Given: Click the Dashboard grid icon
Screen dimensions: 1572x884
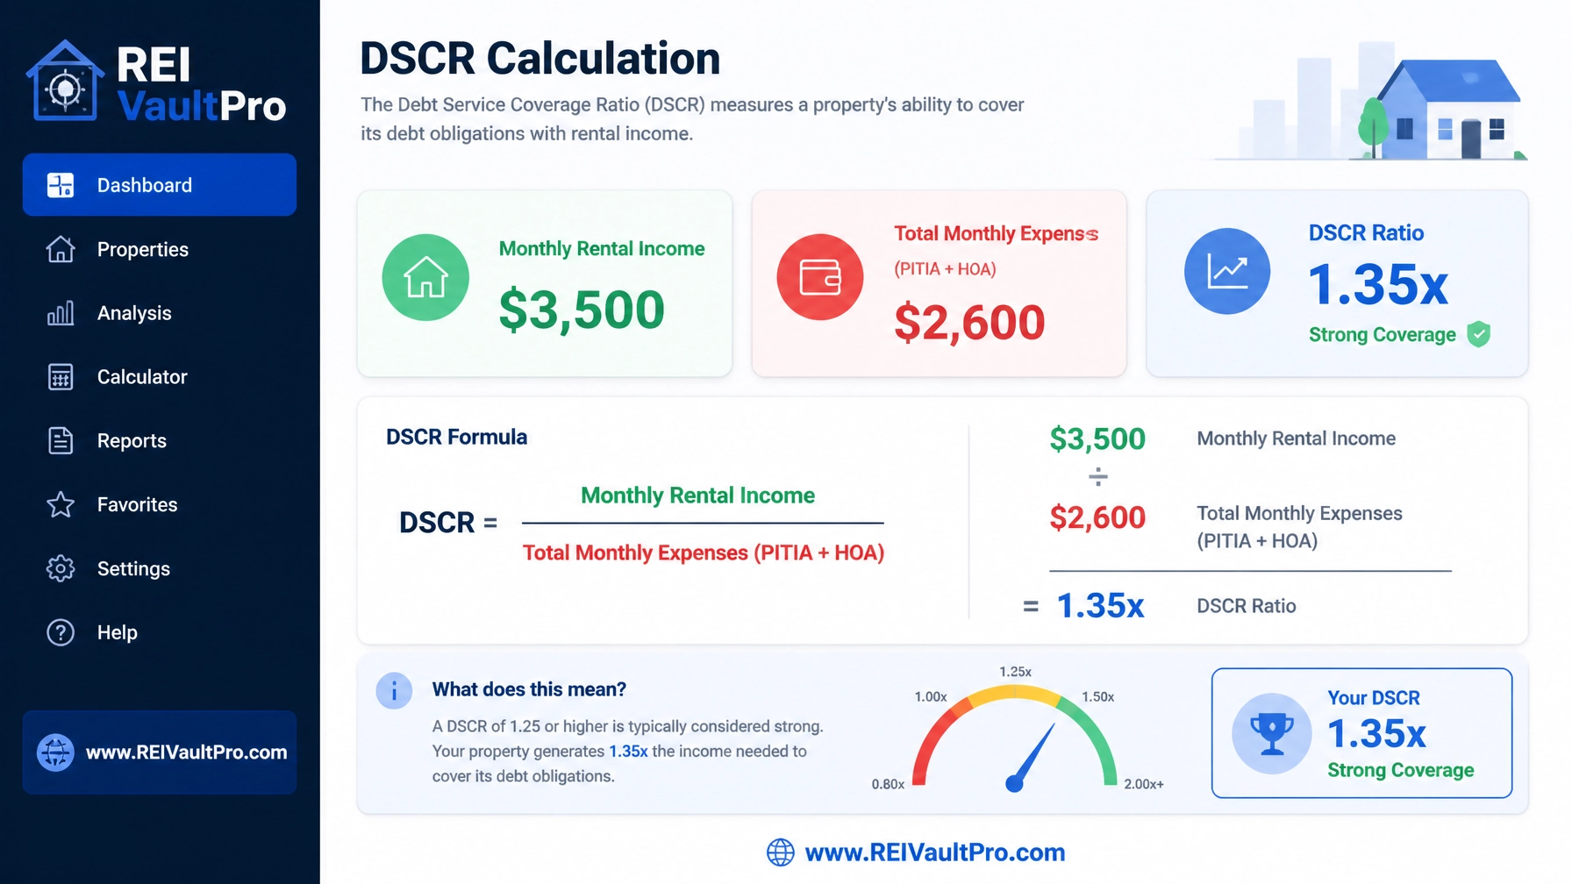Looking at the screenshot, I should click(x=61, y=185).
